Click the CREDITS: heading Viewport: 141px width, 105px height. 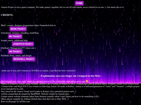coord(7,15)
